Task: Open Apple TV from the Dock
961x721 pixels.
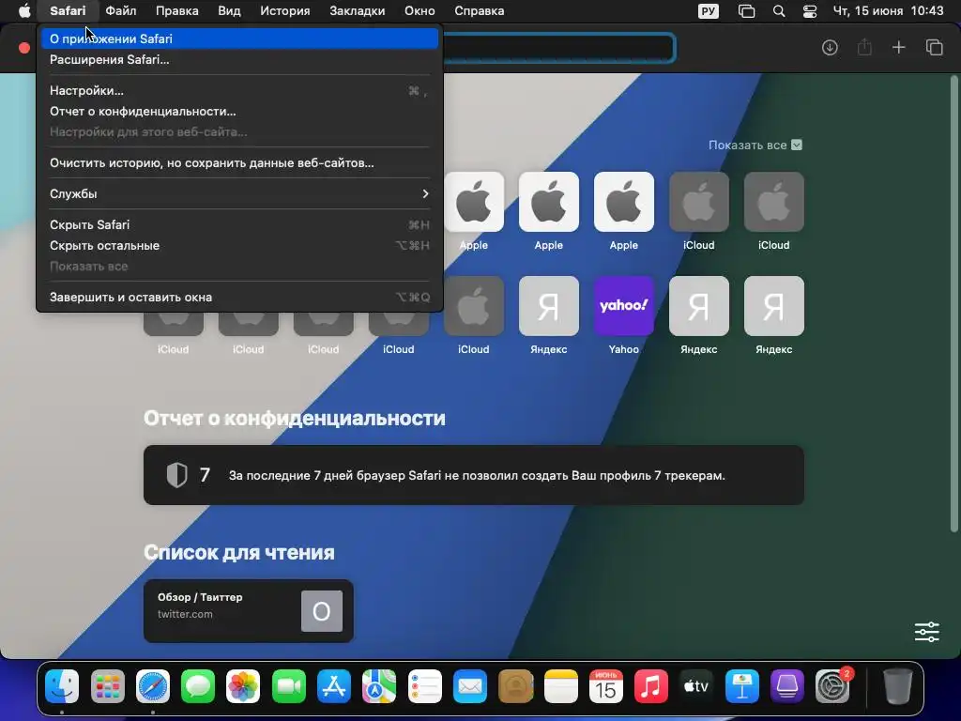Action: tap(696, 686)
